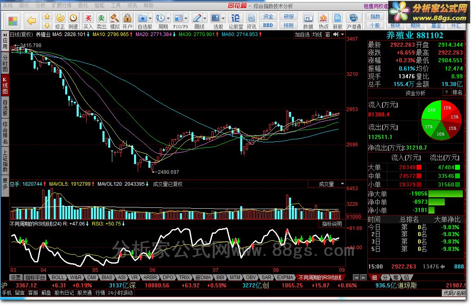Open the 分析 menu
The height and width of the screenshot is (305, 471).
[40, 5]
